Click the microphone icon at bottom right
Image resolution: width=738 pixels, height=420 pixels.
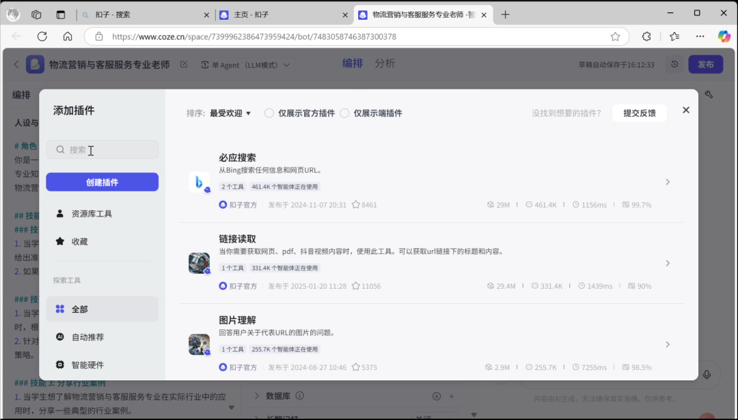pyautogui.click(x=707, y=374)
